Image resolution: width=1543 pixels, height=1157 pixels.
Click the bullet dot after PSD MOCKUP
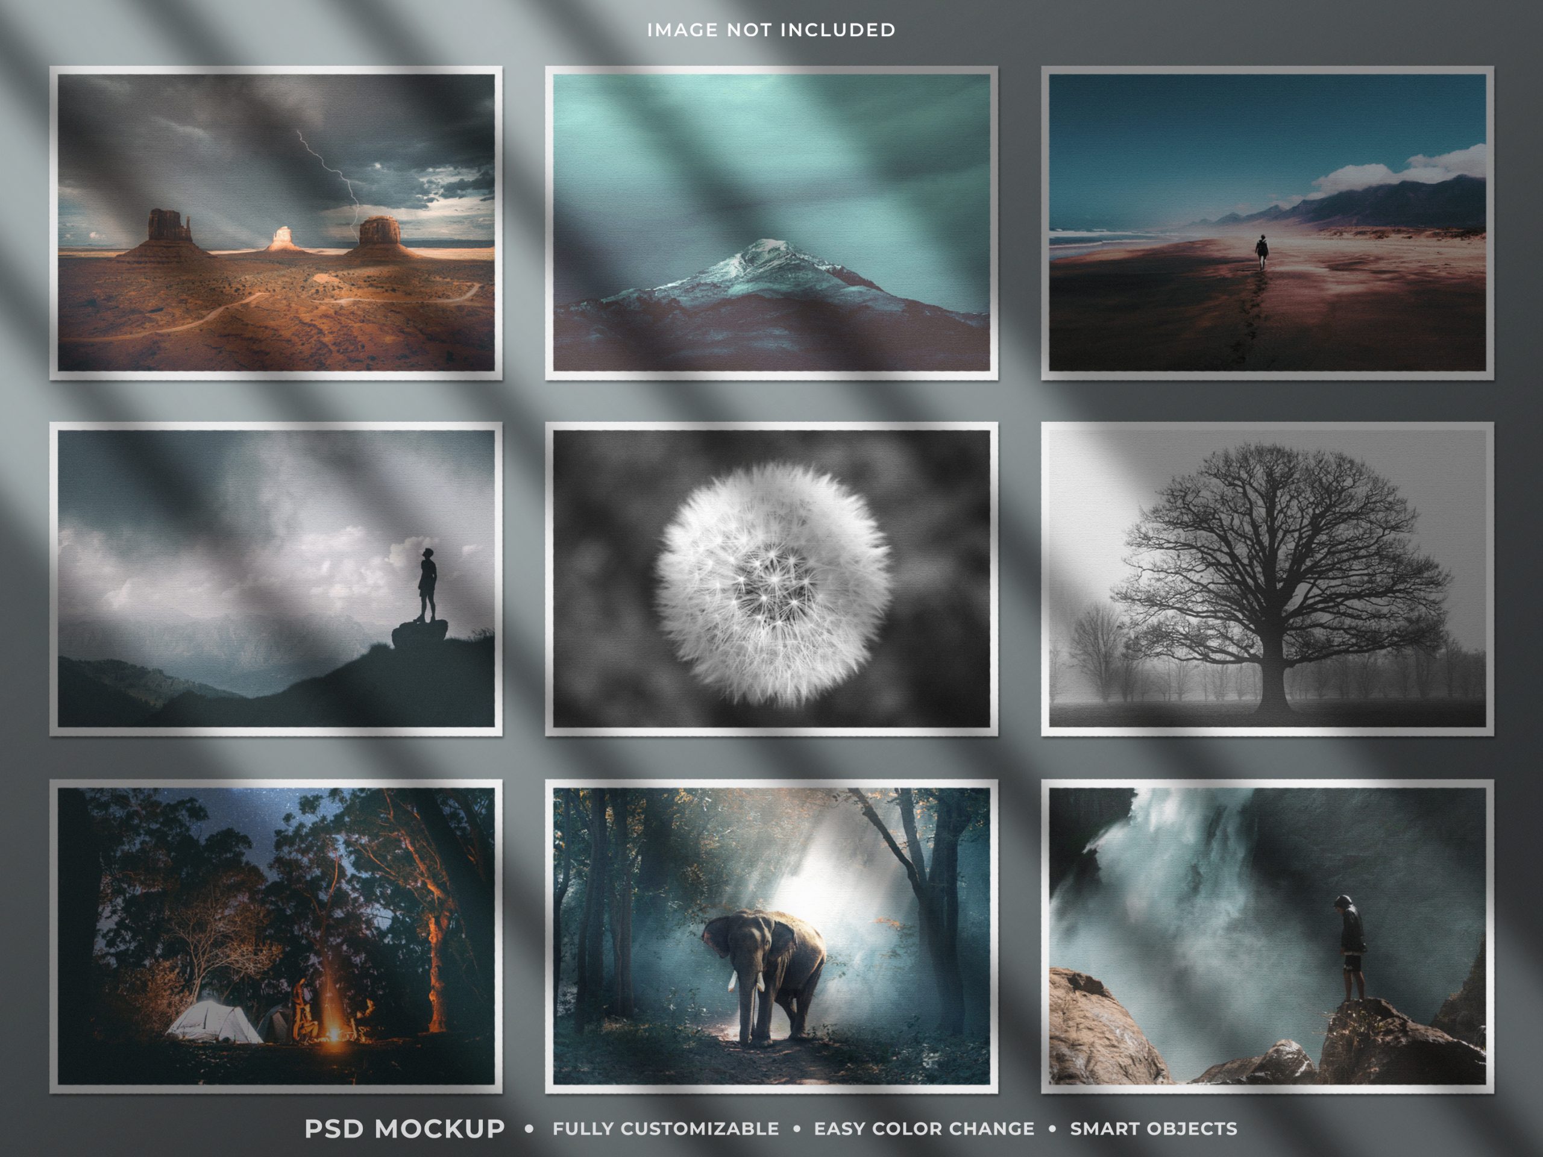point(529,1129)
